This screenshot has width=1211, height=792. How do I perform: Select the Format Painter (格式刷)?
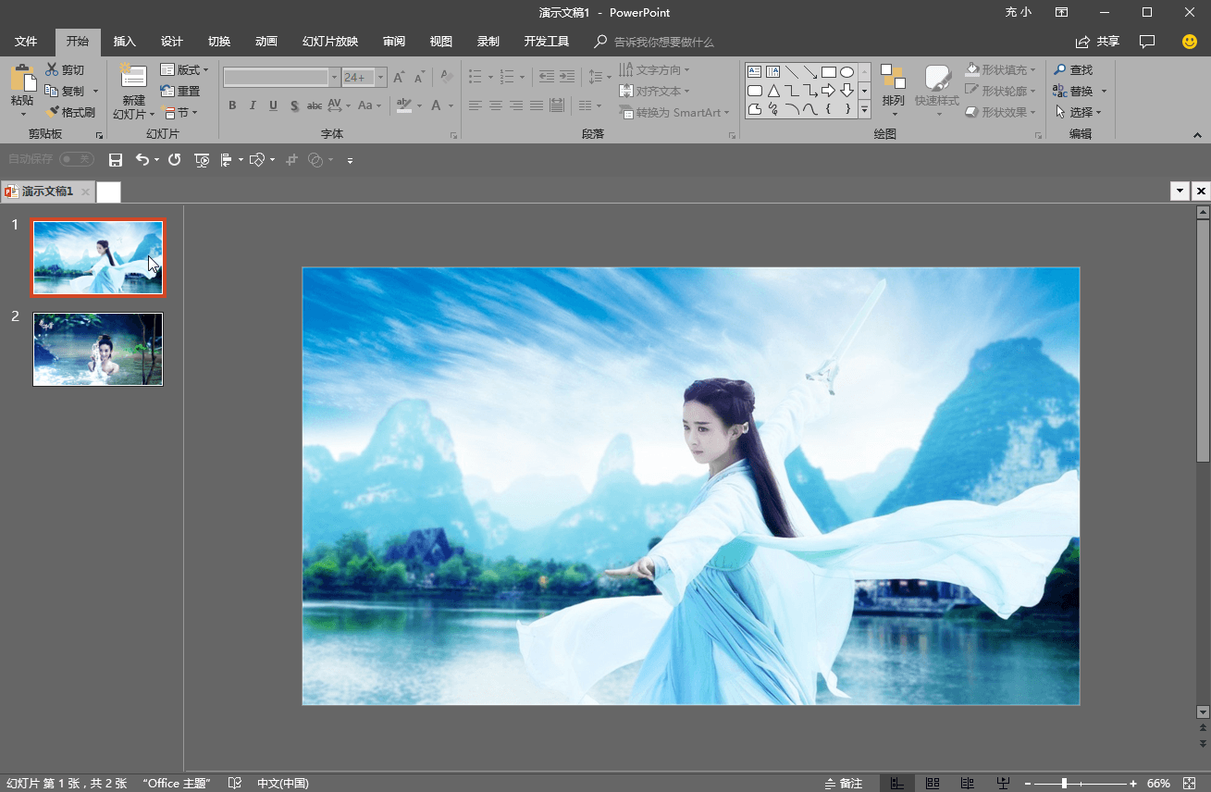70,112
